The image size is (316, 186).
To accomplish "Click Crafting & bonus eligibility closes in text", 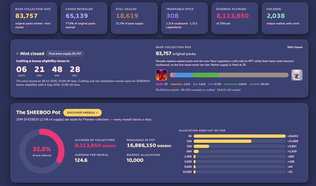I will [x=43, y=61].
